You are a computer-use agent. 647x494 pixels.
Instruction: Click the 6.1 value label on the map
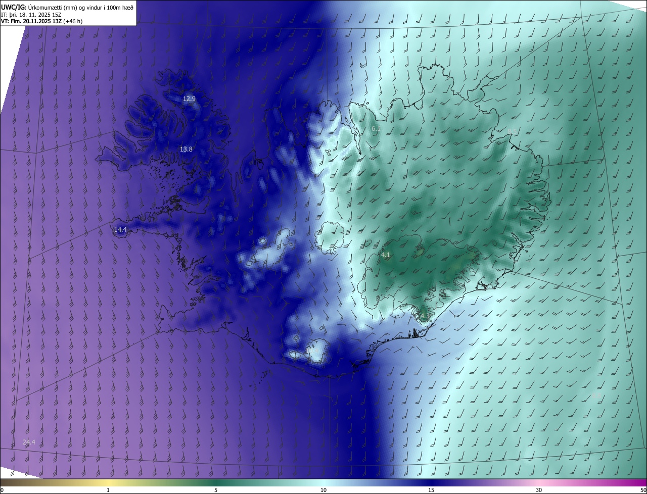[x=376, y=129]
